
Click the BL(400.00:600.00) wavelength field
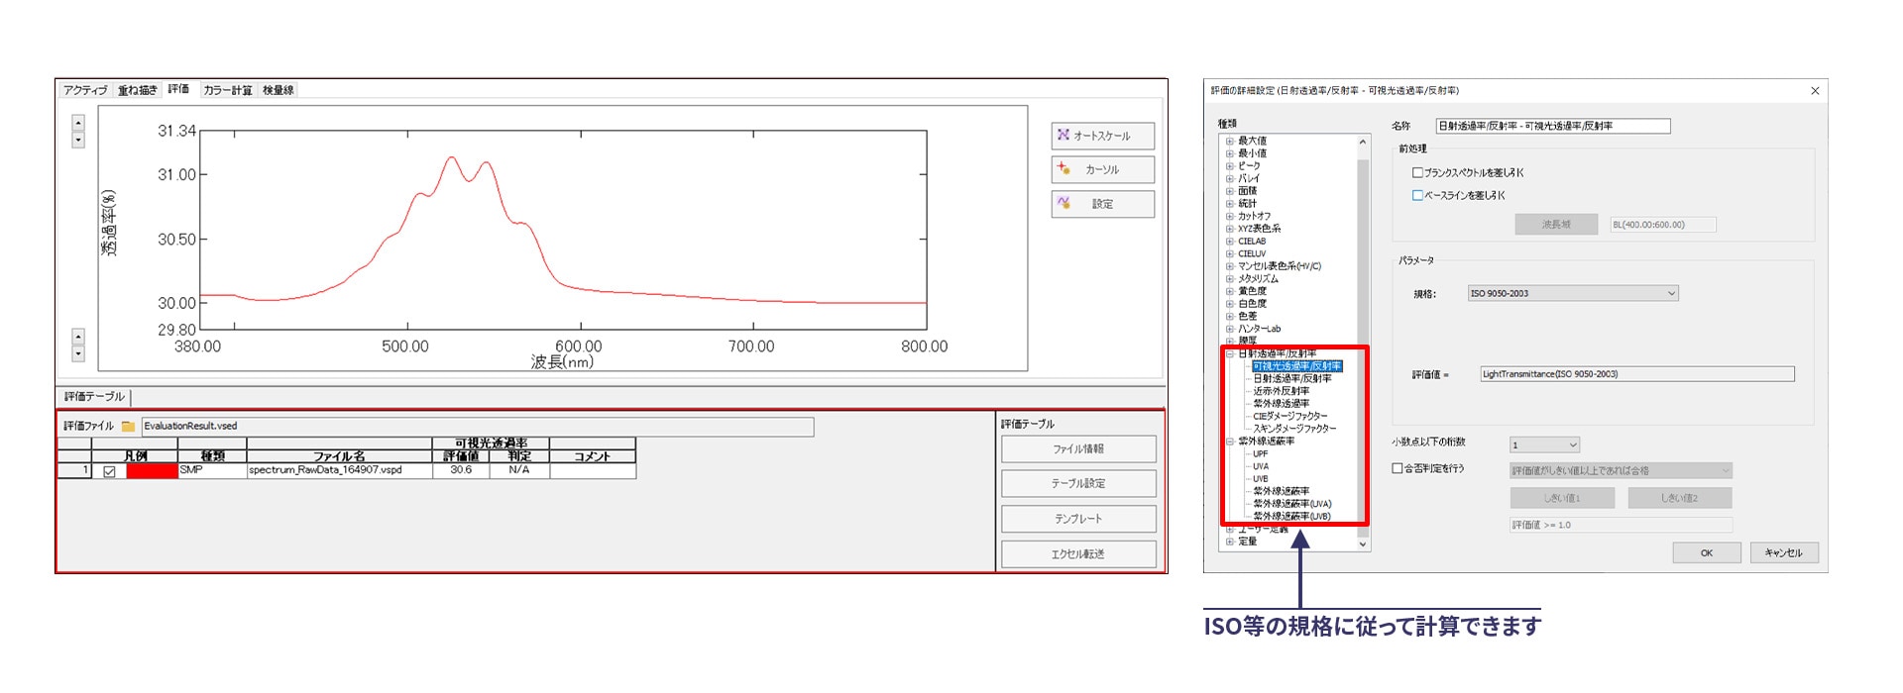(x=1663, y=225)
